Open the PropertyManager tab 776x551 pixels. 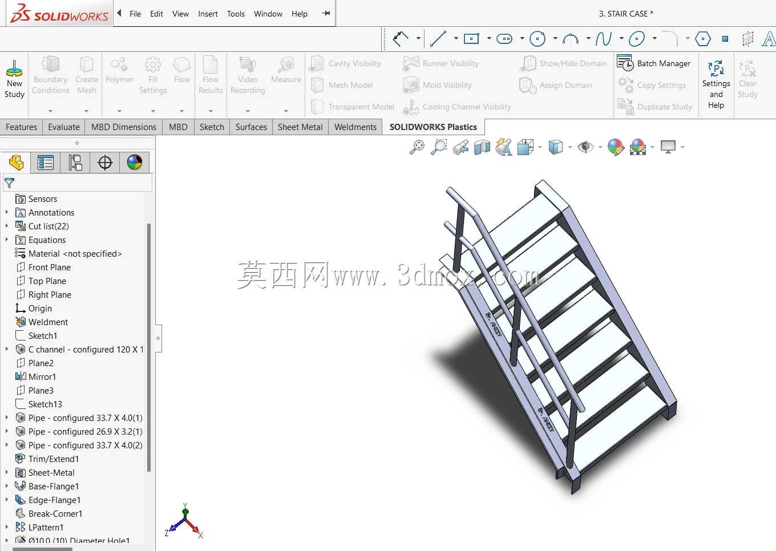(46, 163)
